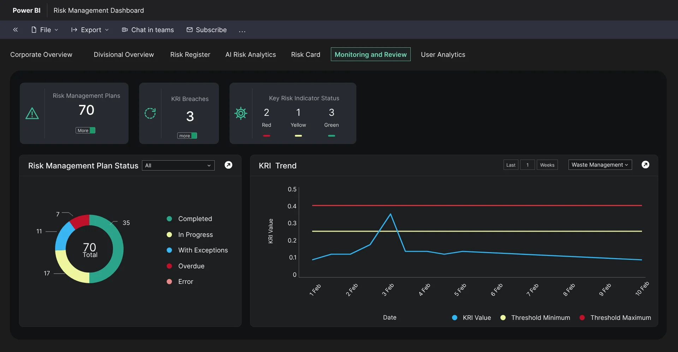
Task: Click the Yellow KRI status count
Action: pos(298,112)
